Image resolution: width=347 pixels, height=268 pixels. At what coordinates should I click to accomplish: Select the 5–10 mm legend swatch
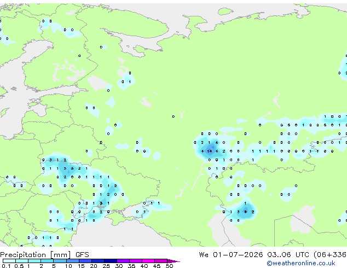(60, 261)
